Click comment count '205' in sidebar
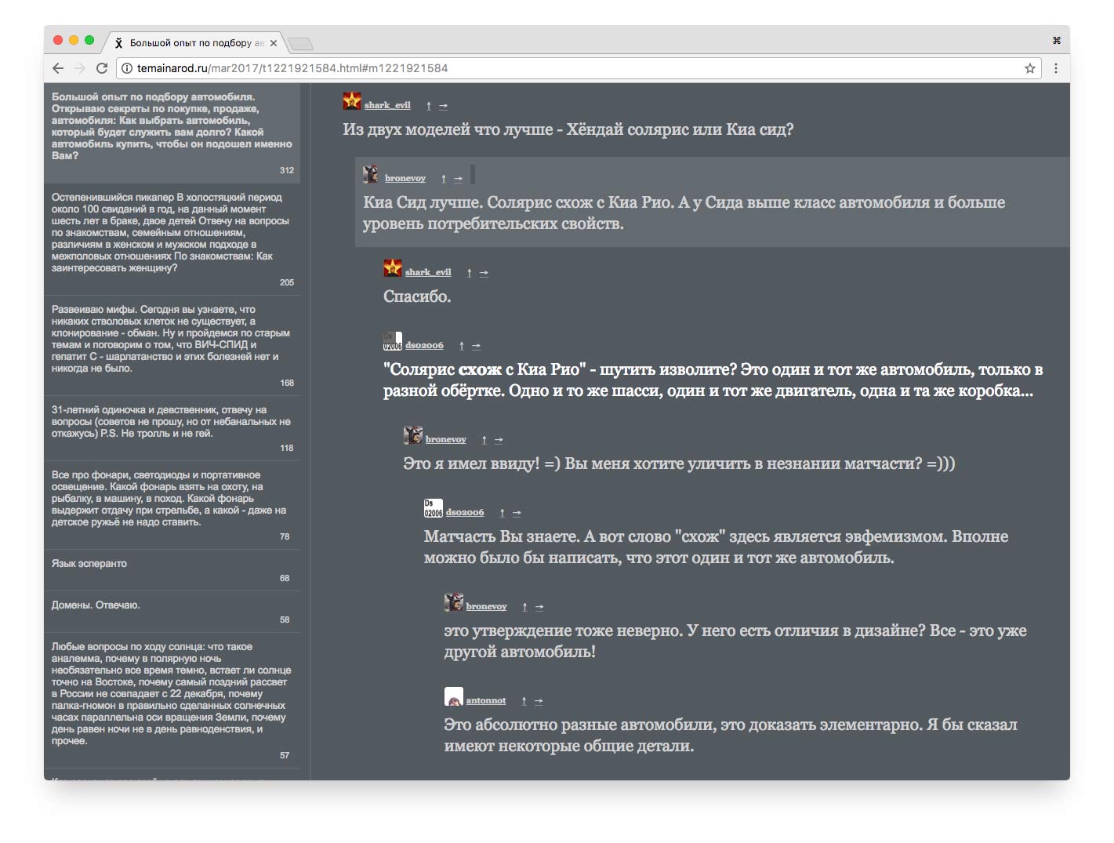Screen dimensions: 1114x843 [x=287, y=282]
